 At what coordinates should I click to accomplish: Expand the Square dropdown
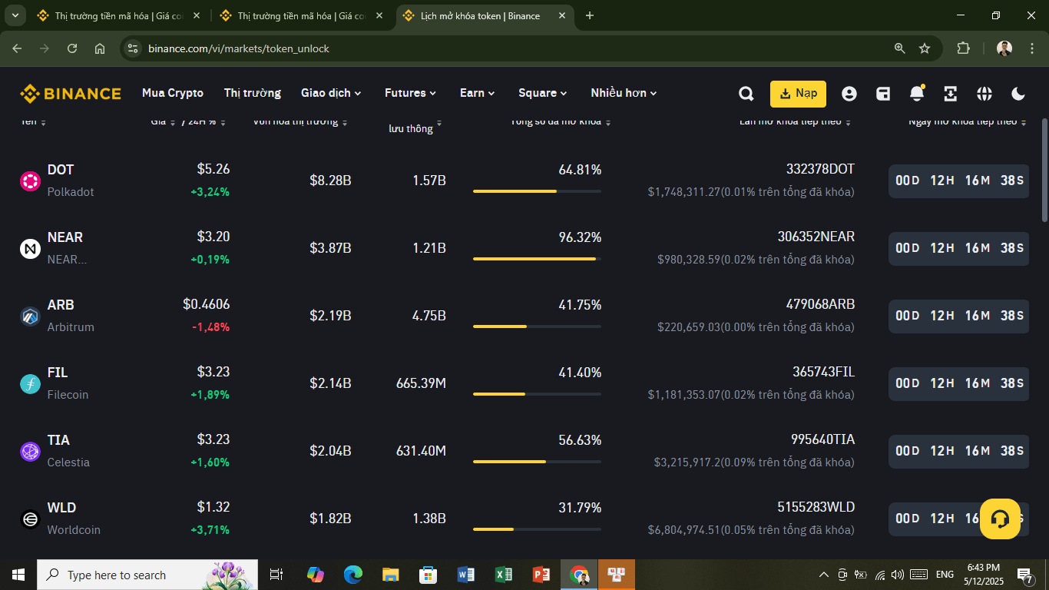(542, 93)
